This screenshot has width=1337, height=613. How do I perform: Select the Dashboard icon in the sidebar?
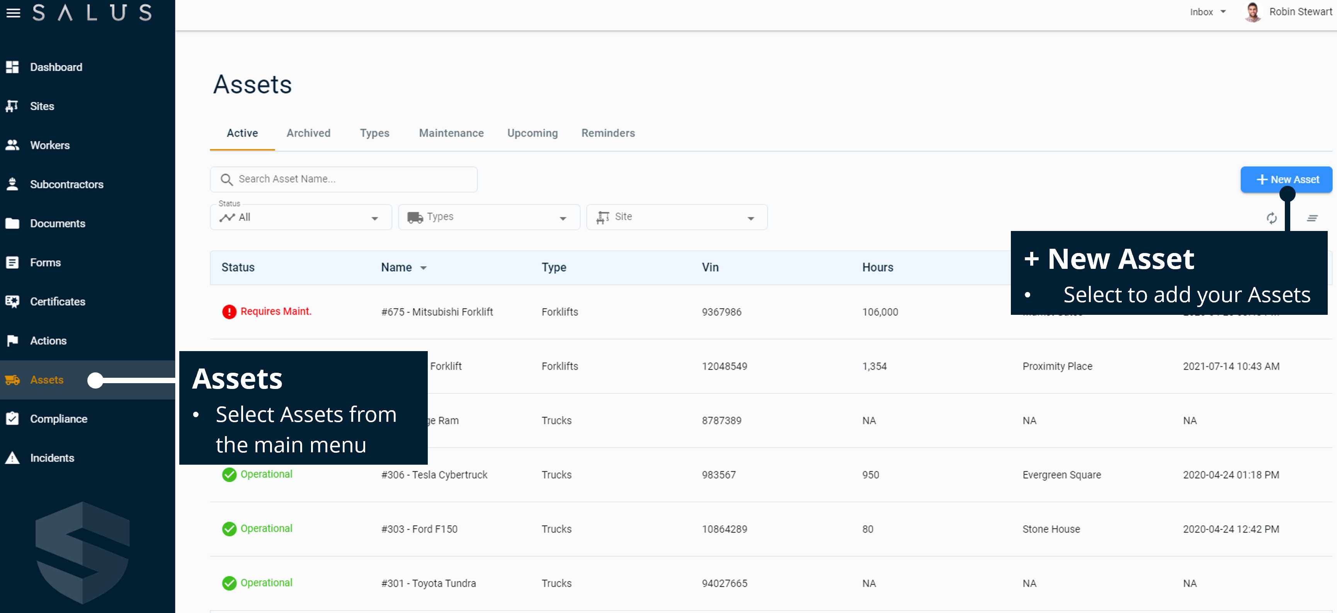pyautogui.click(x=13, y=67)
